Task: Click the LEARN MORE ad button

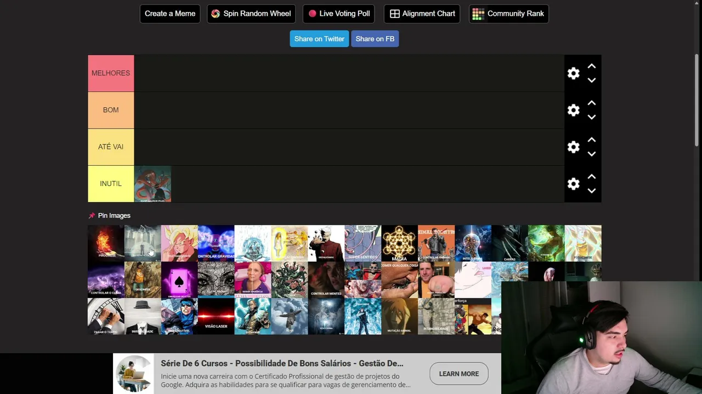Action: point(459,374)
